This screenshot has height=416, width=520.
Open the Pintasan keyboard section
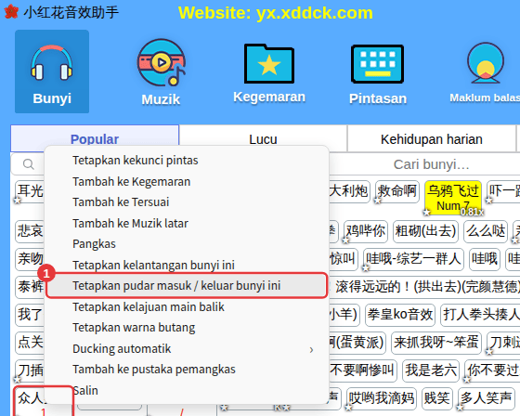click(x=377, y=73)
